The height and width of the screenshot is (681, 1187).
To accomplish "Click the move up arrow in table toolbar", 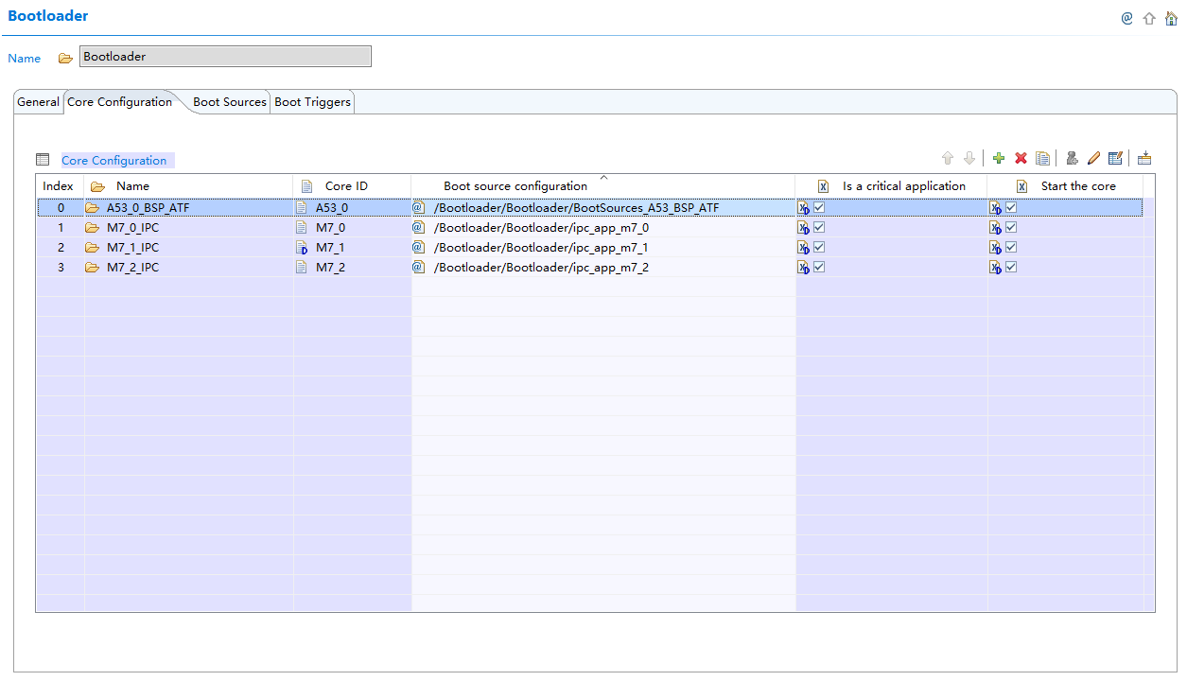I will coord(948,159).
